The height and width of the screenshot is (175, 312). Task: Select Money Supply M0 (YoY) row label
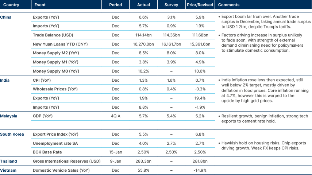(56, 71)
